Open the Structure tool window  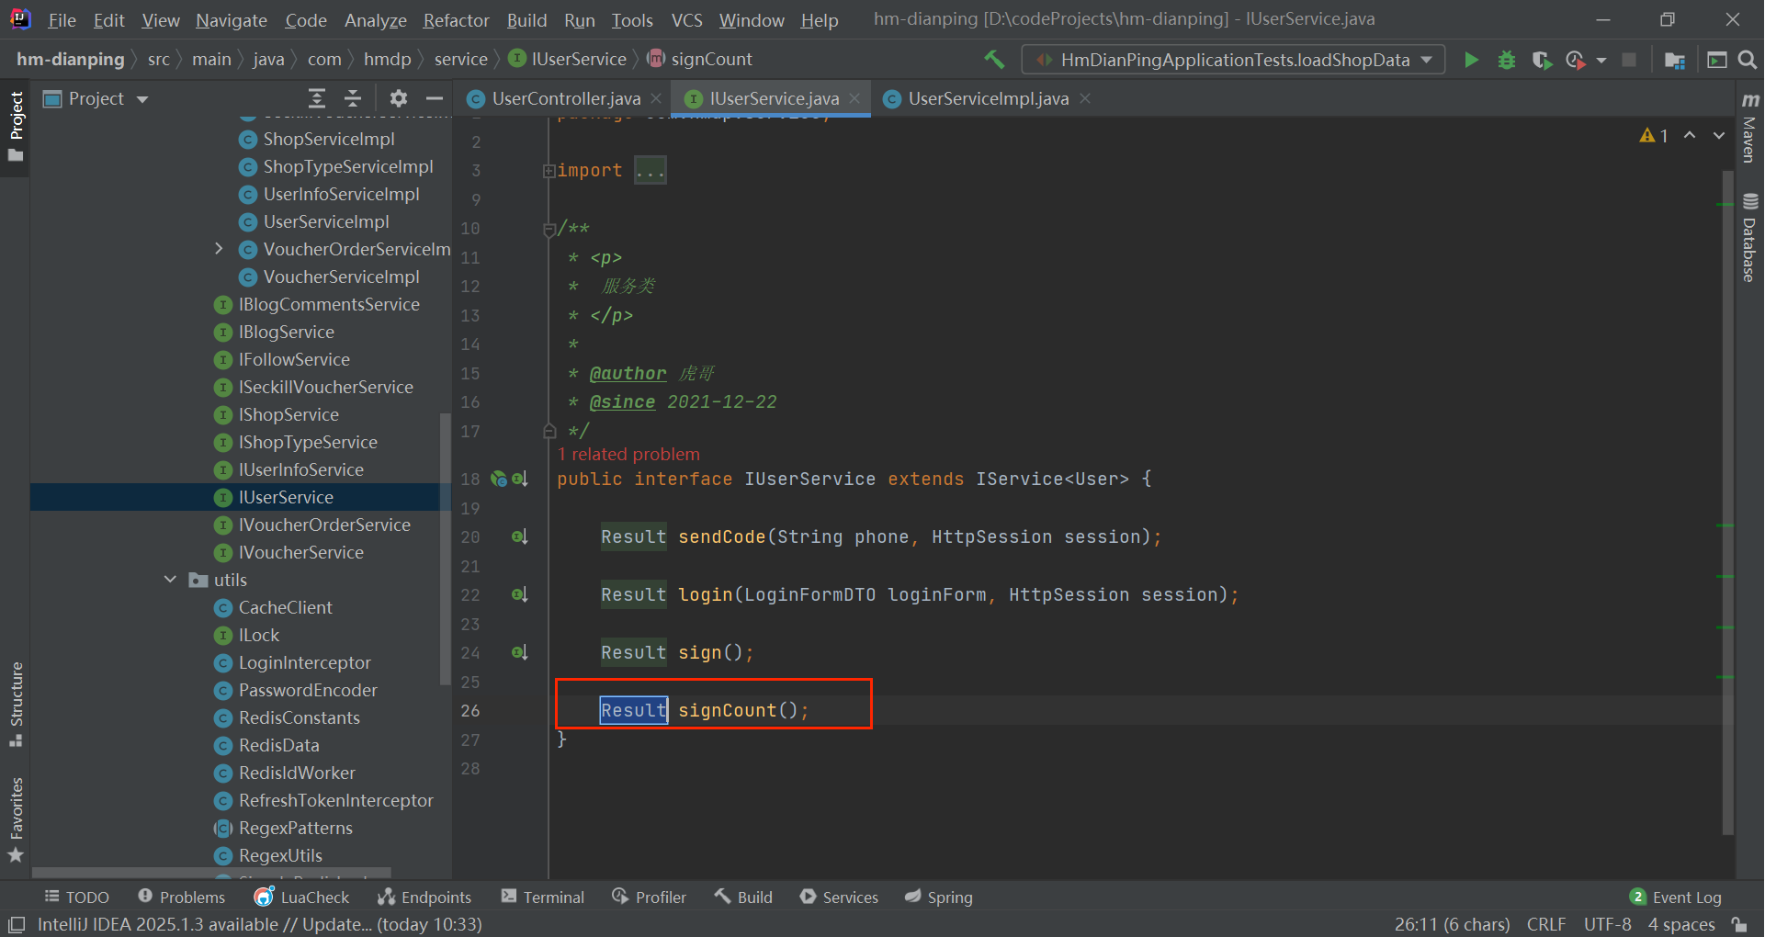pyautogui.click(x=16, y=704)
